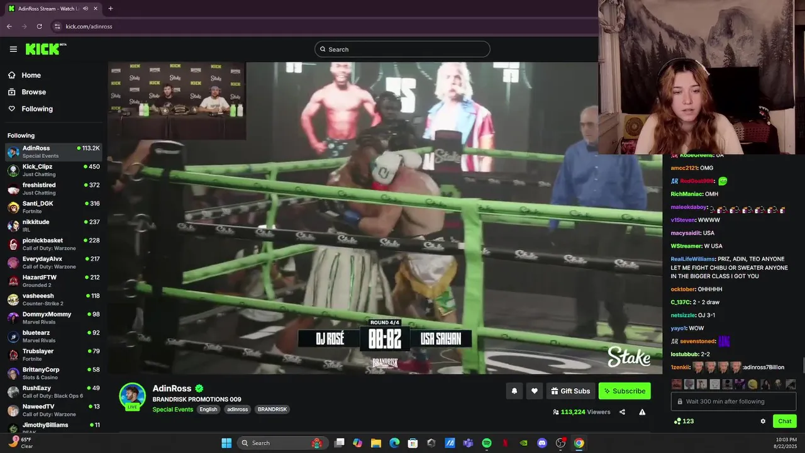Click the BRANDRISK tag
Image resolution: width=805 pixels, height=453 pixels.
tap(272, 410)
